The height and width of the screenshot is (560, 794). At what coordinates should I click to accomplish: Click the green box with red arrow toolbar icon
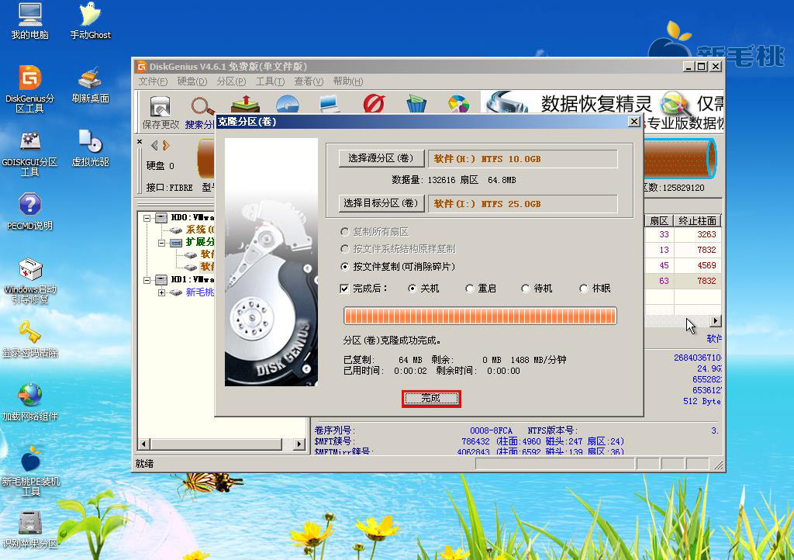coord(245,104)
